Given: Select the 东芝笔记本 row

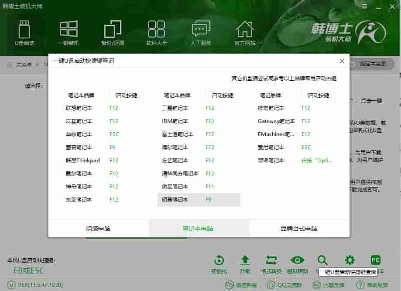Looking at the screenshot, I should pos(102,199).
